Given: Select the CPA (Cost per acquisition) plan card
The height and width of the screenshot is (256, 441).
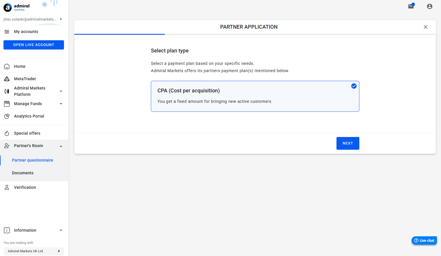Looking at the screenshot, I should pos(255,96).
